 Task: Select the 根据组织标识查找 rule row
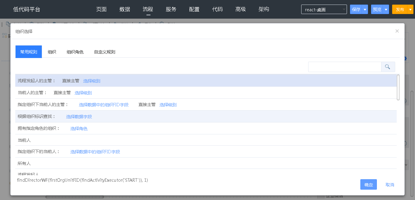pos(206,117)
